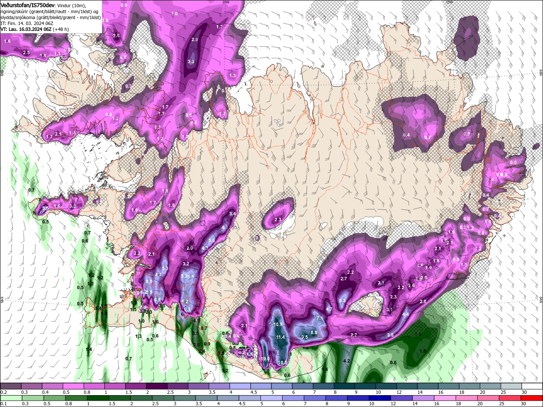Click the 15W longitude label
Screen dimensions: 543x407
point(449,2)
